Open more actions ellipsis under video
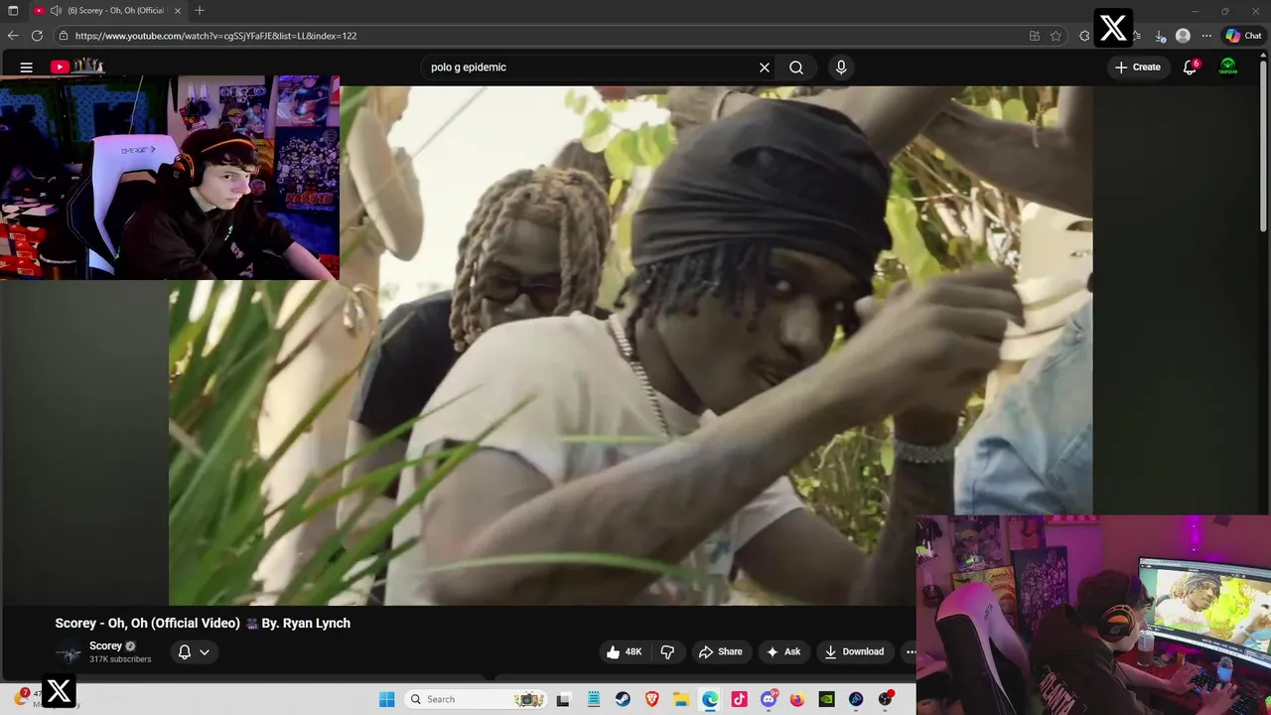 pyautogui.click(x=909, y=652)
